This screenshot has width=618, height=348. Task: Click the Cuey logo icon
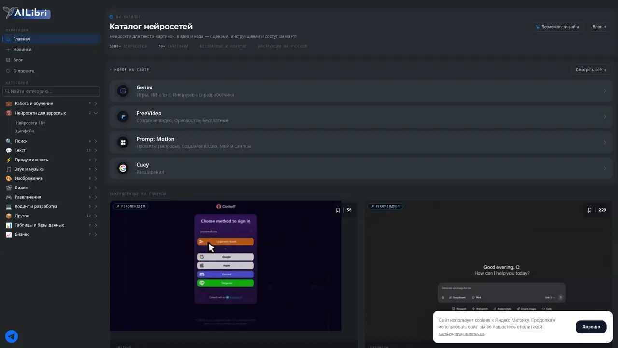(x=123, y=168)
